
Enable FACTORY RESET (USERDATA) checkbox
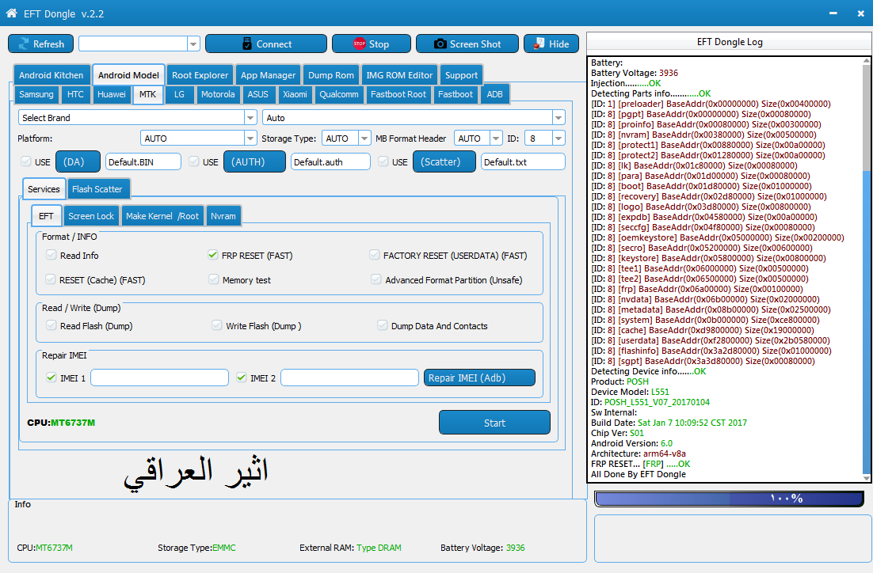375,255
